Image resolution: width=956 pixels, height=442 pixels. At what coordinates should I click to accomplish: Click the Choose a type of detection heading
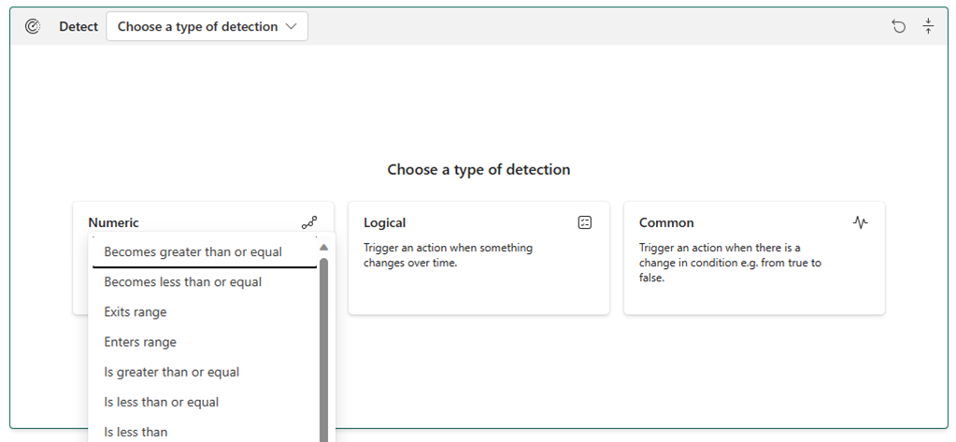pos(478,169)
